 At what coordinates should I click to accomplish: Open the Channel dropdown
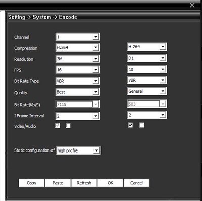coord(78,37)
